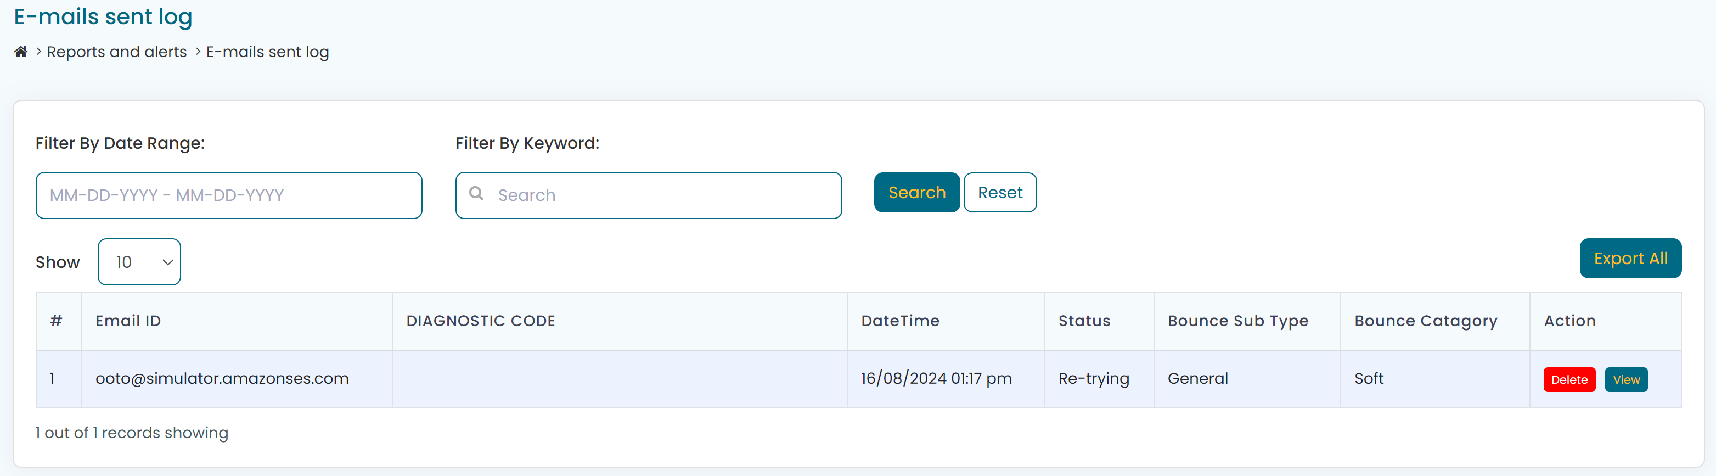The height and width of the screenshot is (476, 1716).
Task: Clear filters using the Reset button
Action: point(1000,193)
